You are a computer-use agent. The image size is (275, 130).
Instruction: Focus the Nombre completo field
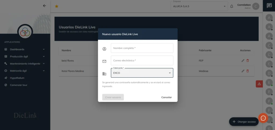142,48
